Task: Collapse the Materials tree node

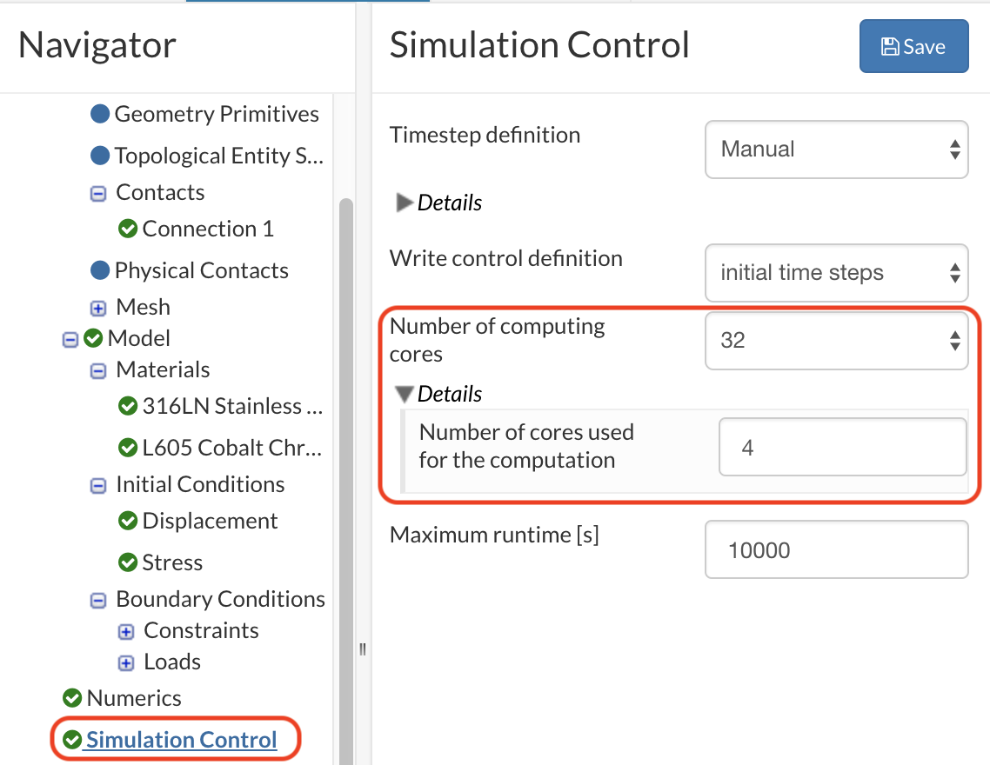Action: pyautogui.click(x=97, y=370)
